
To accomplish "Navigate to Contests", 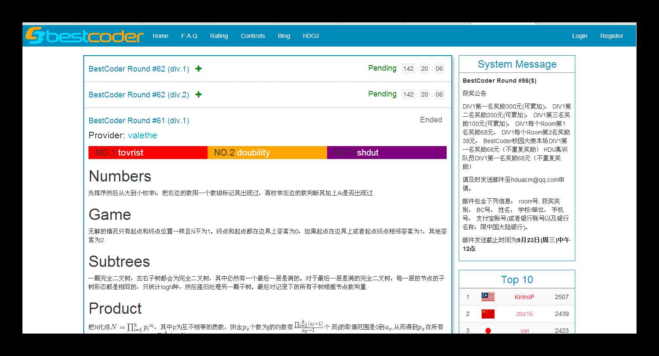I will point(253,36).
